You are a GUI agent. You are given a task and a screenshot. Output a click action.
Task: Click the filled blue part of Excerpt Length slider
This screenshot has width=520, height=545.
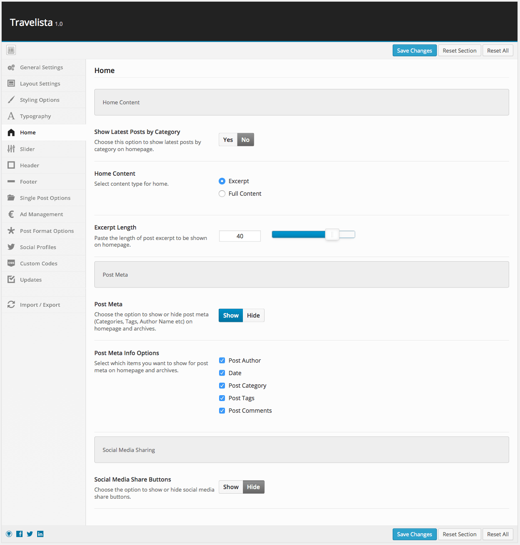tap(299, 235)
